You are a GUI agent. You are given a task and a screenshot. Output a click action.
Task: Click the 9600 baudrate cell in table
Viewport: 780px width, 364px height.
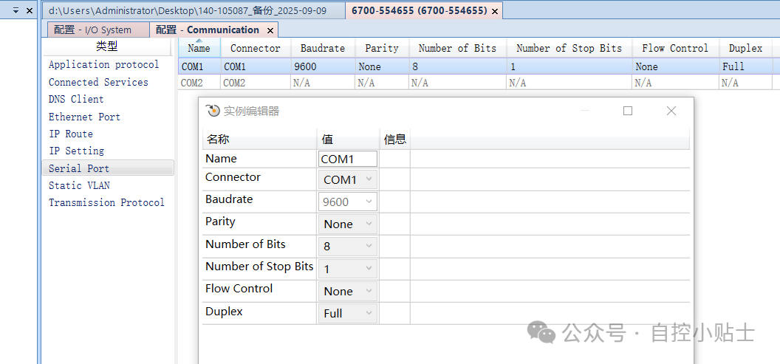(323, 66)
